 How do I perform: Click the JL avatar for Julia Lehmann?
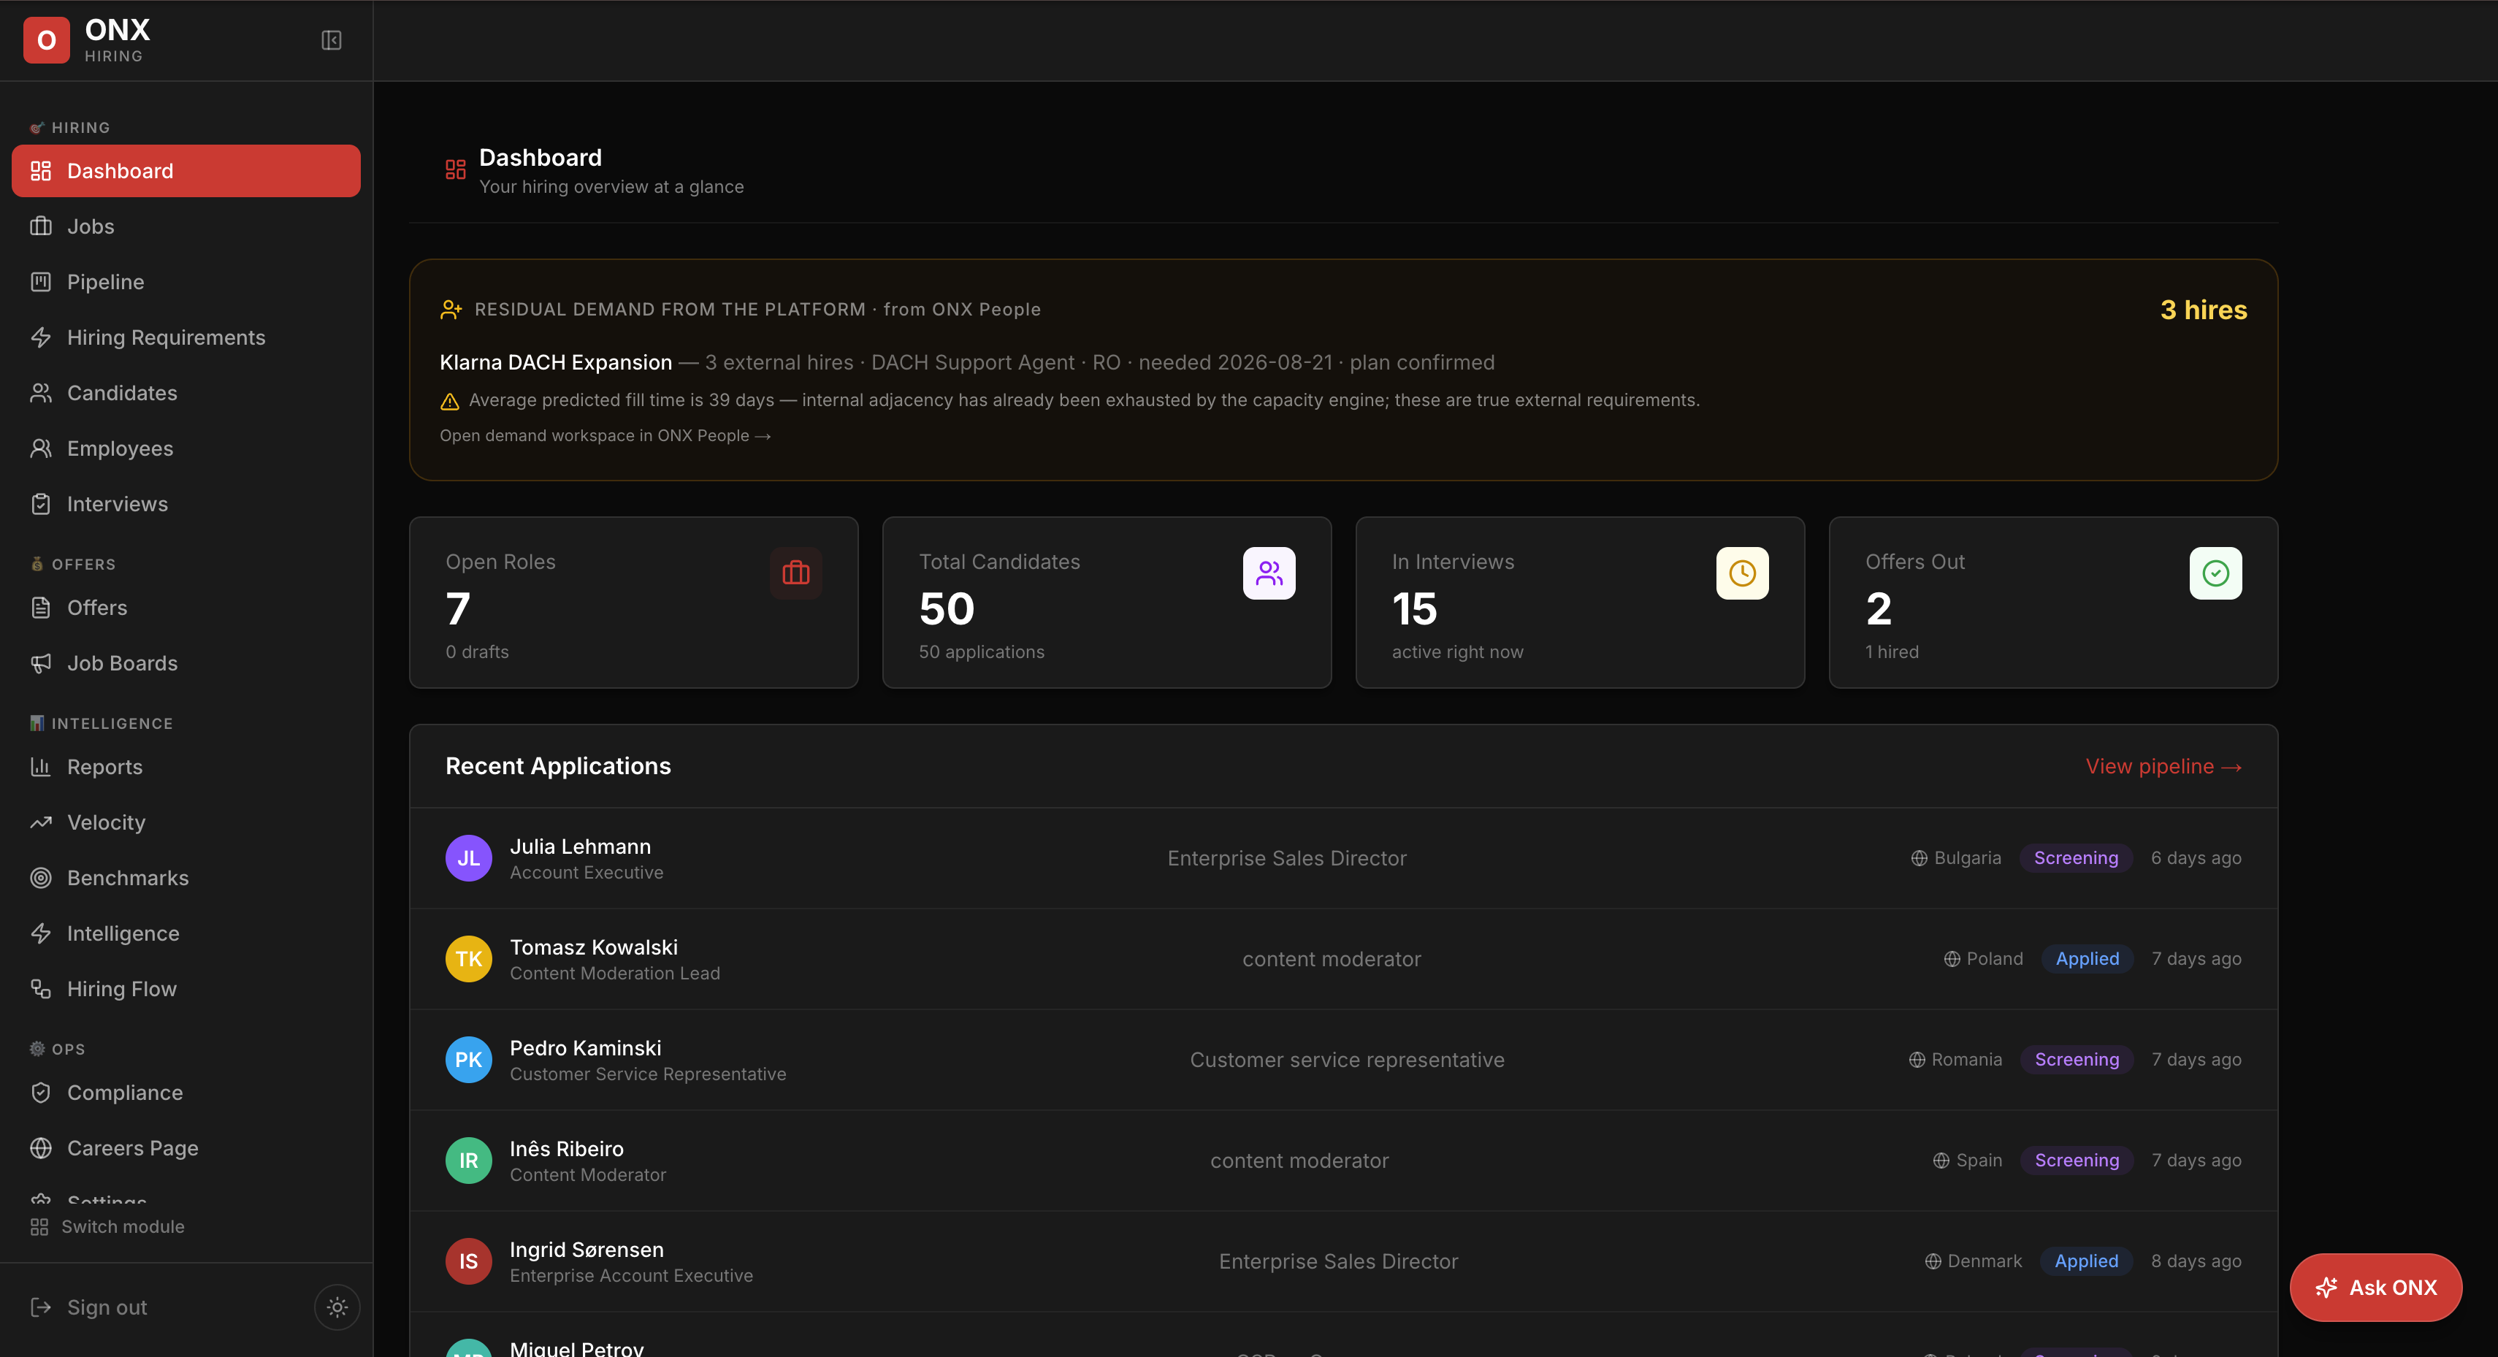468,858
